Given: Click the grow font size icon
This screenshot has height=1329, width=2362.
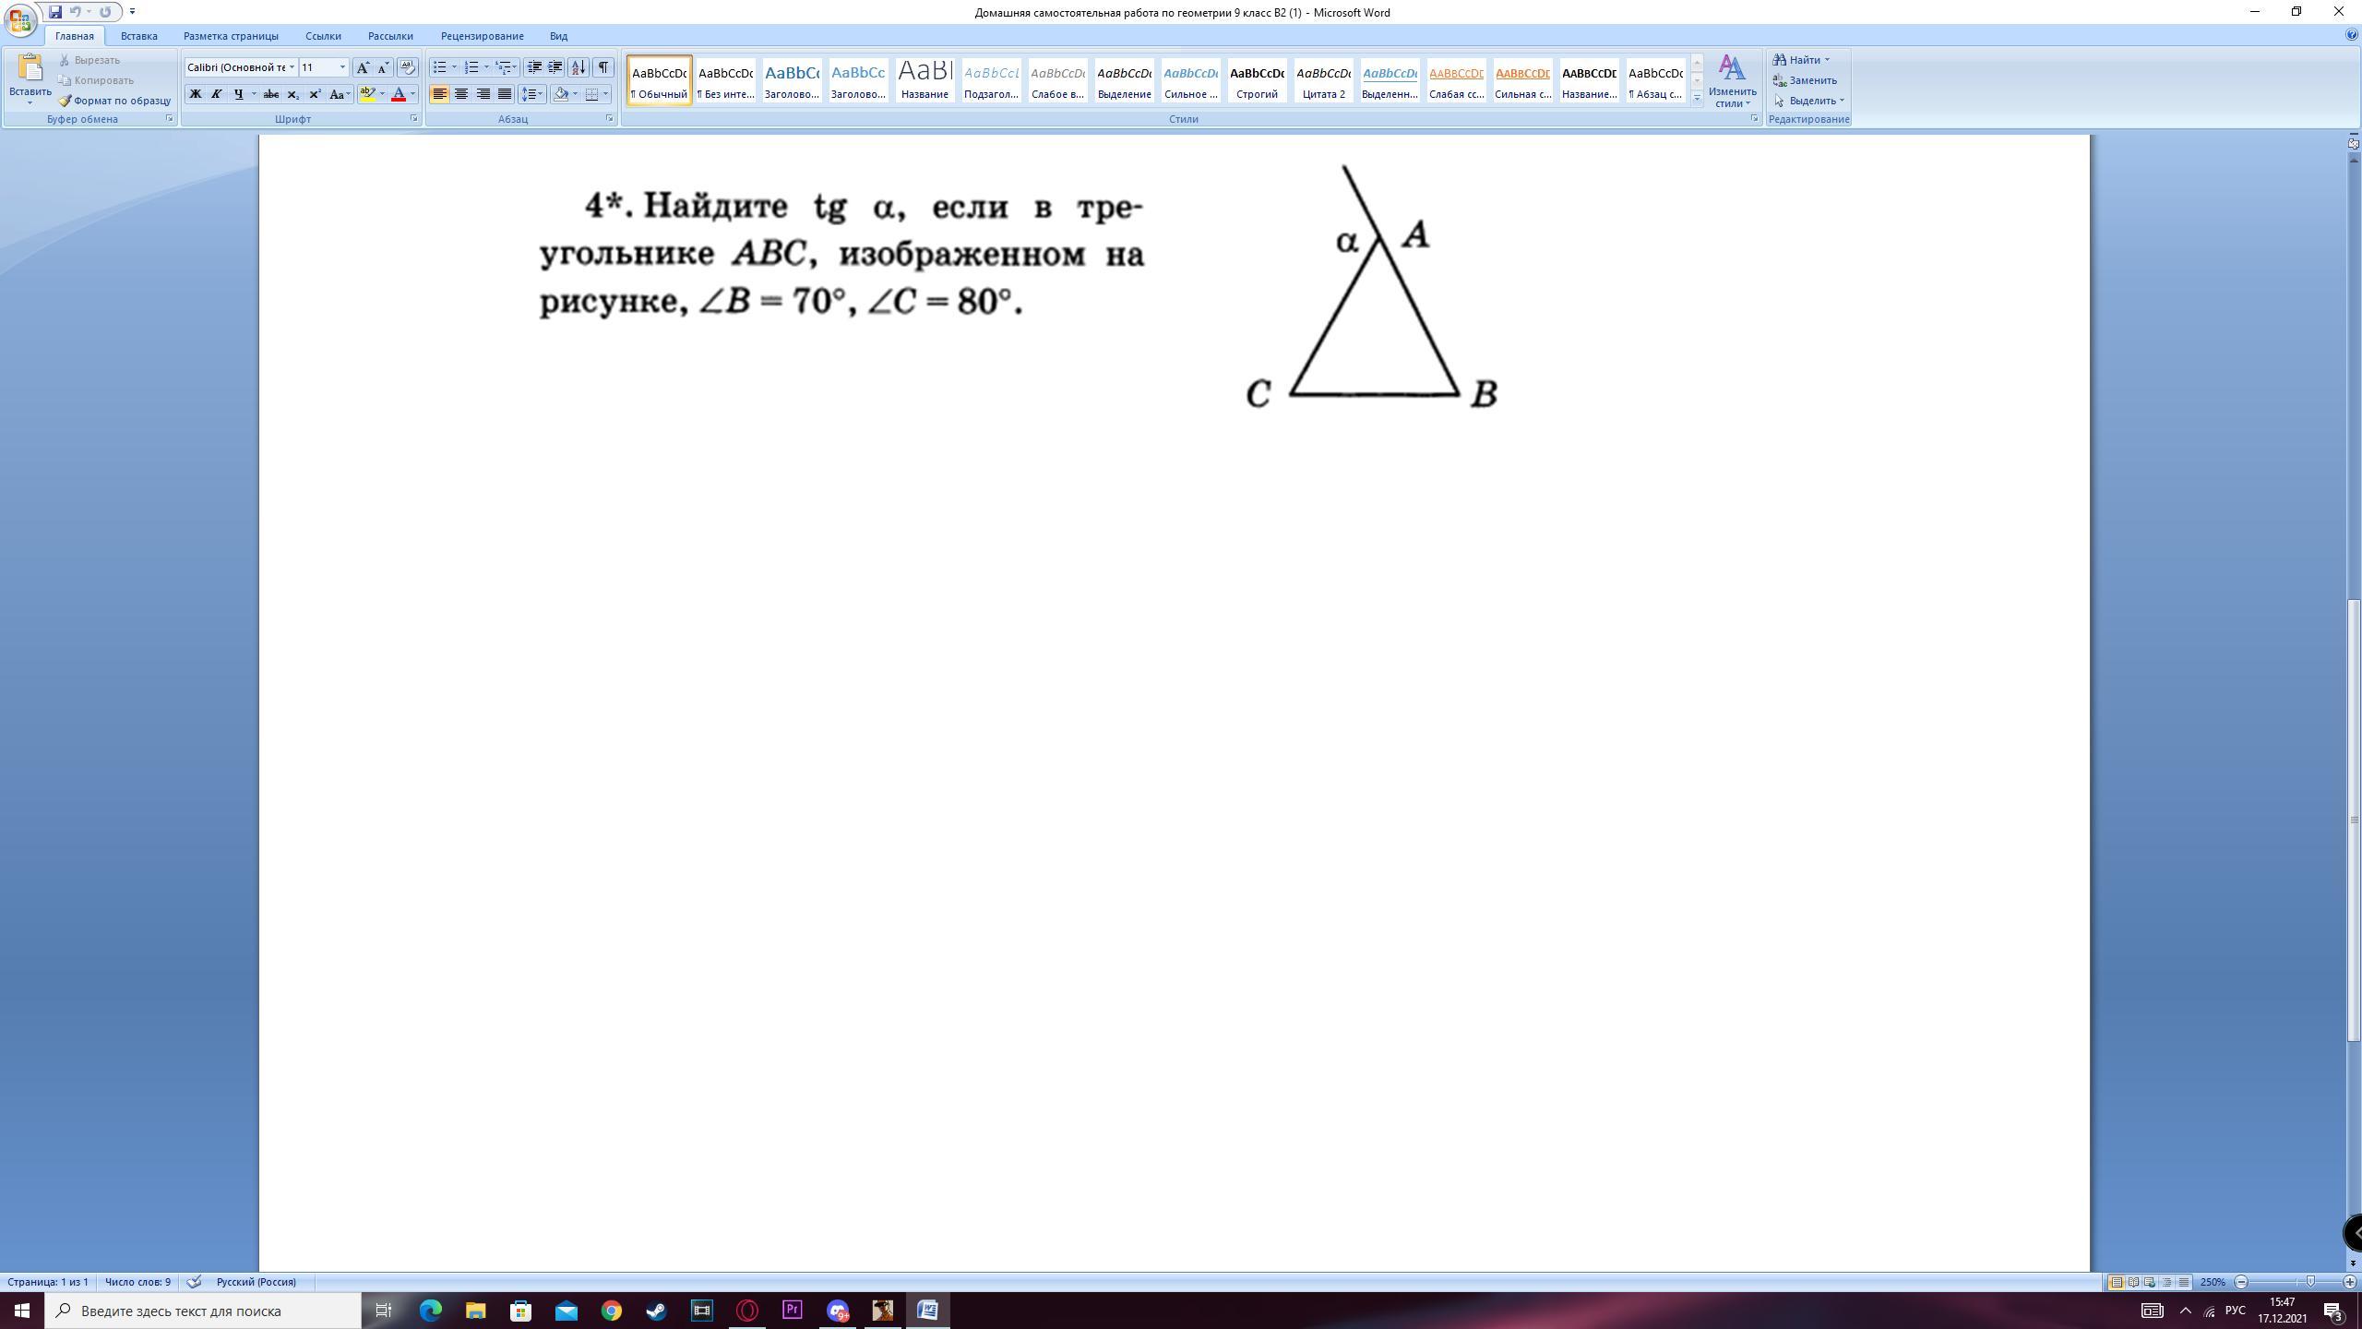Looking at the screenshot, I should (x=363, y=67).
